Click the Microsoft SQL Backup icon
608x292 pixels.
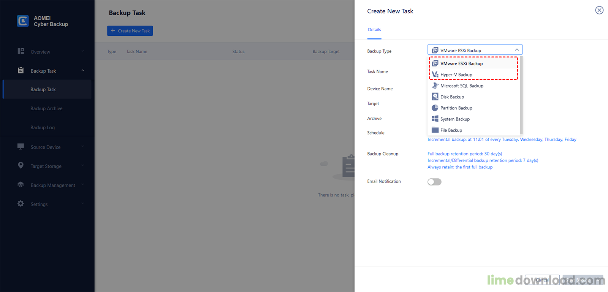435,86
